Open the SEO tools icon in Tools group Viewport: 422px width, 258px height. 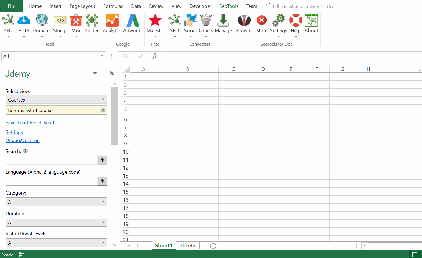[x=8, y=20]
